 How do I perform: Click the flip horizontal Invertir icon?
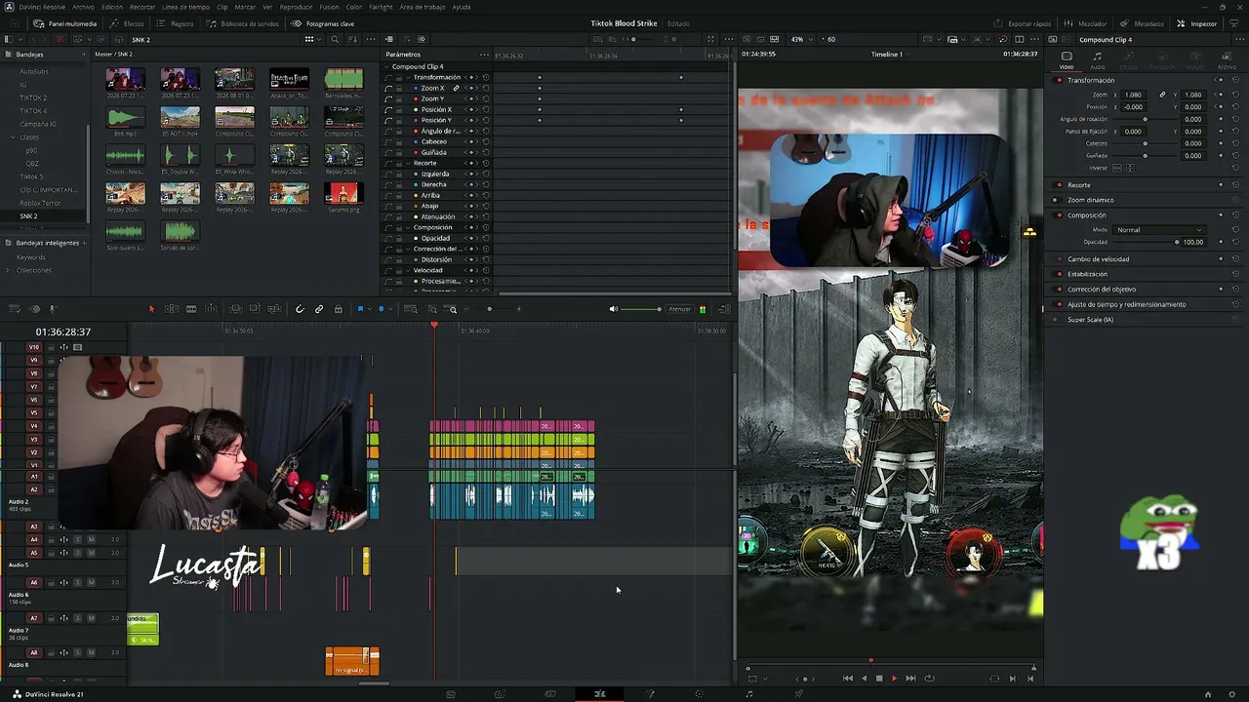click(1118, 168)
